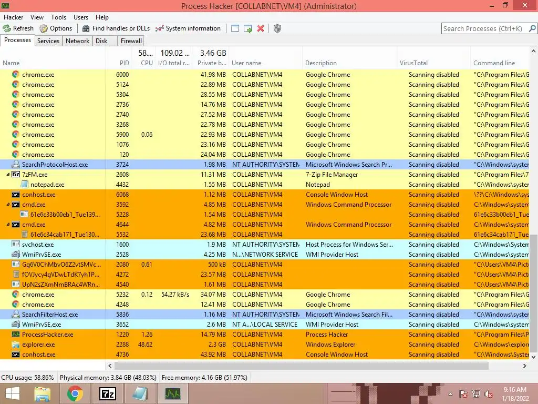The image size is (538, 404).
Task: Click the red X terminate icon
Action: 261,28
